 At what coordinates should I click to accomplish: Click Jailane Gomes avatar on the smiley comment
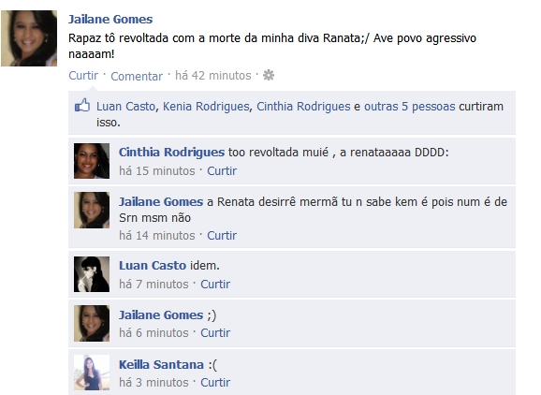[92, 324]
